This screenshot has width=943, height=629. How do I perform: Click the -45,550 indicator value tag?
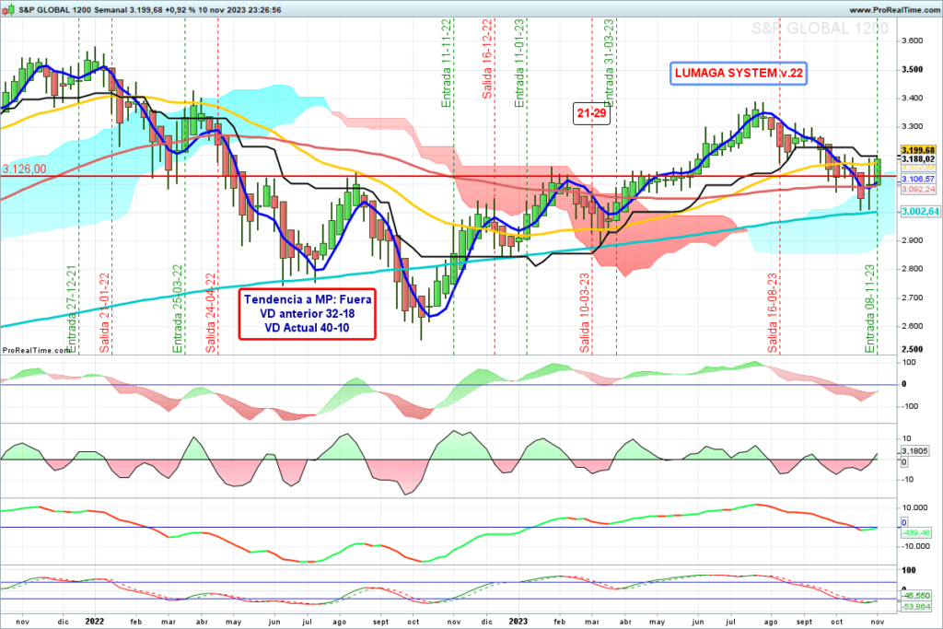916,596
